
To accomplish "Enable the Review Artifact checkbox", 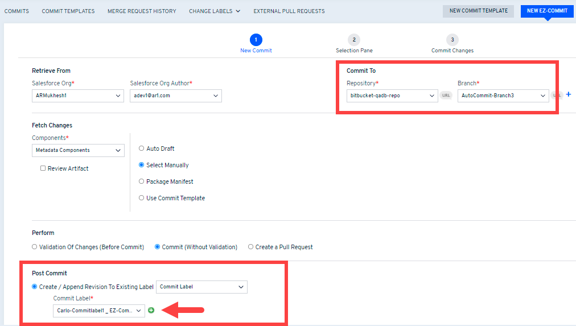I will [43, 168].
